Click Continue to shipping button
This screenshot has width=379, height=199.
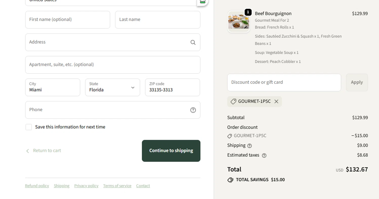tap(171, 151)
